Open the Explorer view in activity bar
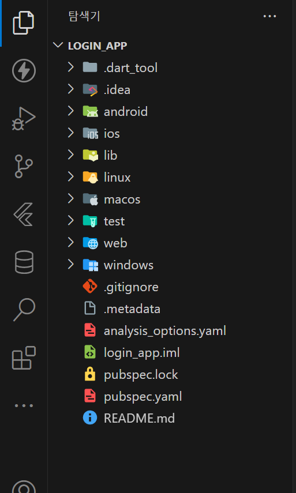296x493 pixels. 24,23
